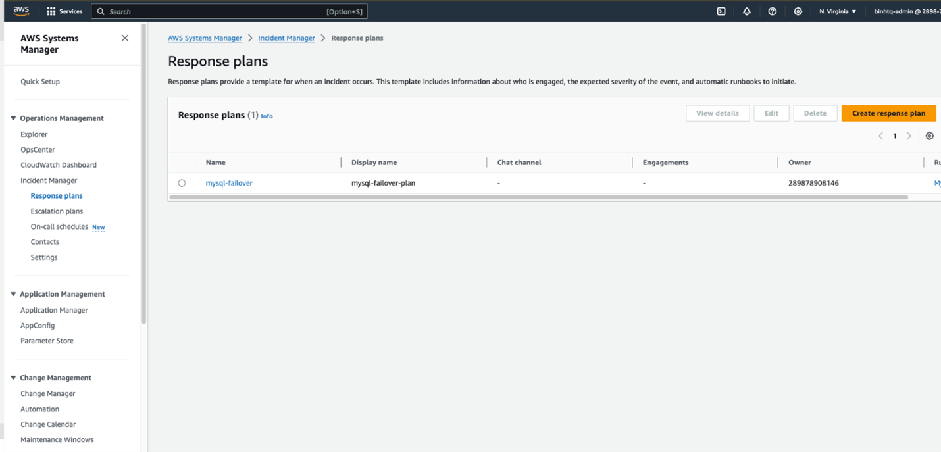Open Change Calendar in sidebar
The height and width of the screenshot is (452, 941).
point(48,424)
